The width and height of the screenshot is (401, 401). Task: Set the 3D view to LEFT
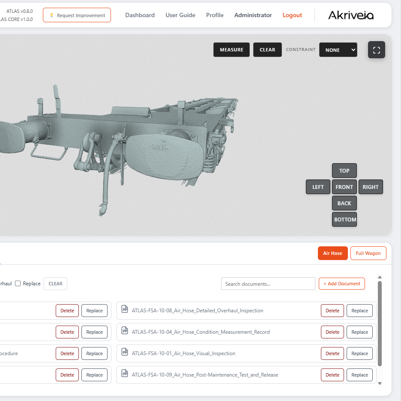click(318, 187)
